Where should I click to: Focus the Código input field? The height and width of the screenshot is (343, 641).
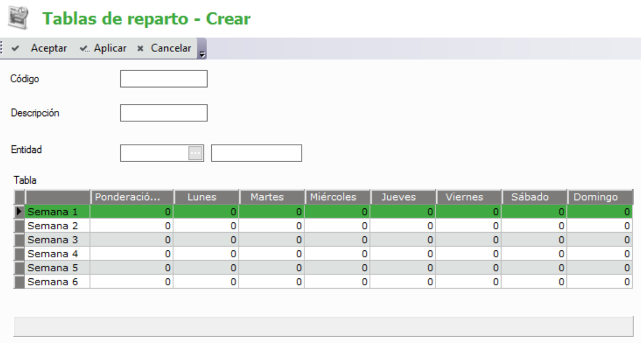(163, 79)
